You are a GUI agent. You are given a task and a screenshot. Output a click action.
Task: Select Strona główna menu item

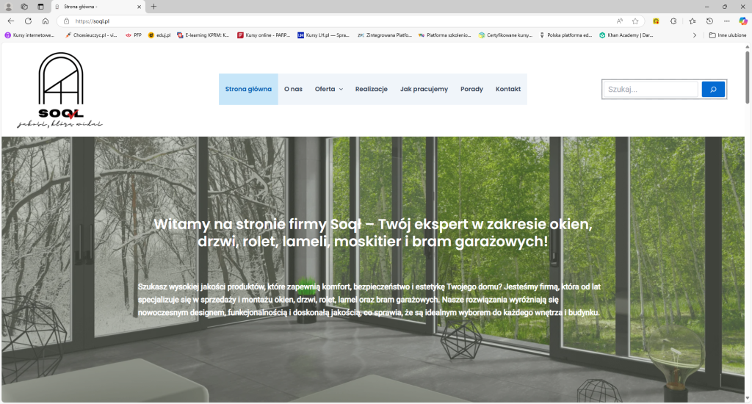(x=248, y=89)
